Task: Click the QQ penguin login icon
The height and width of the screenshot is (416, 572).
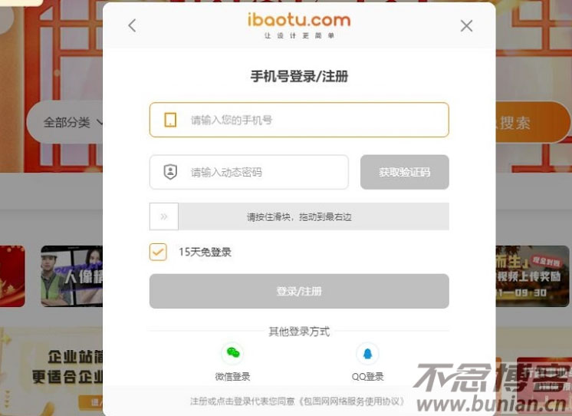Action: pos(367,354)
